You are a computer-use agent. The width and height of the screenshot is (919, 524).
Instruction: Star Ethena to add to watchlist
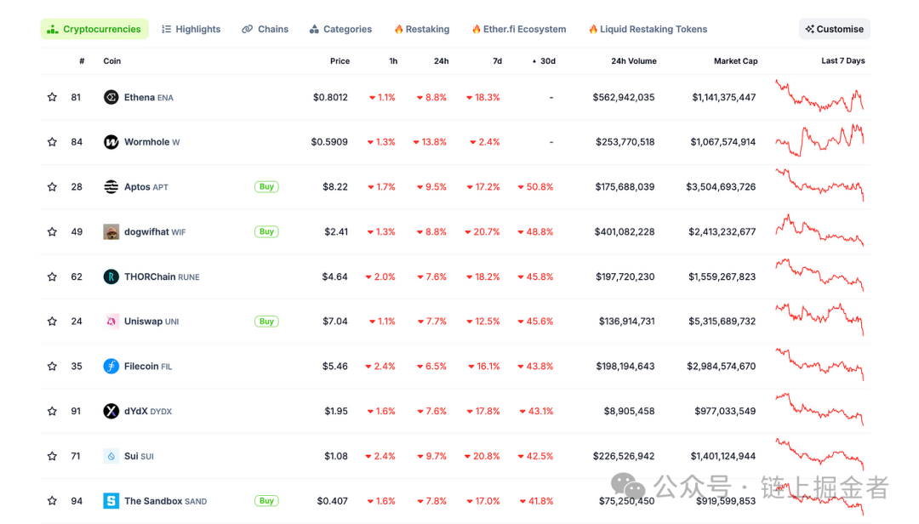coord(52,98)
